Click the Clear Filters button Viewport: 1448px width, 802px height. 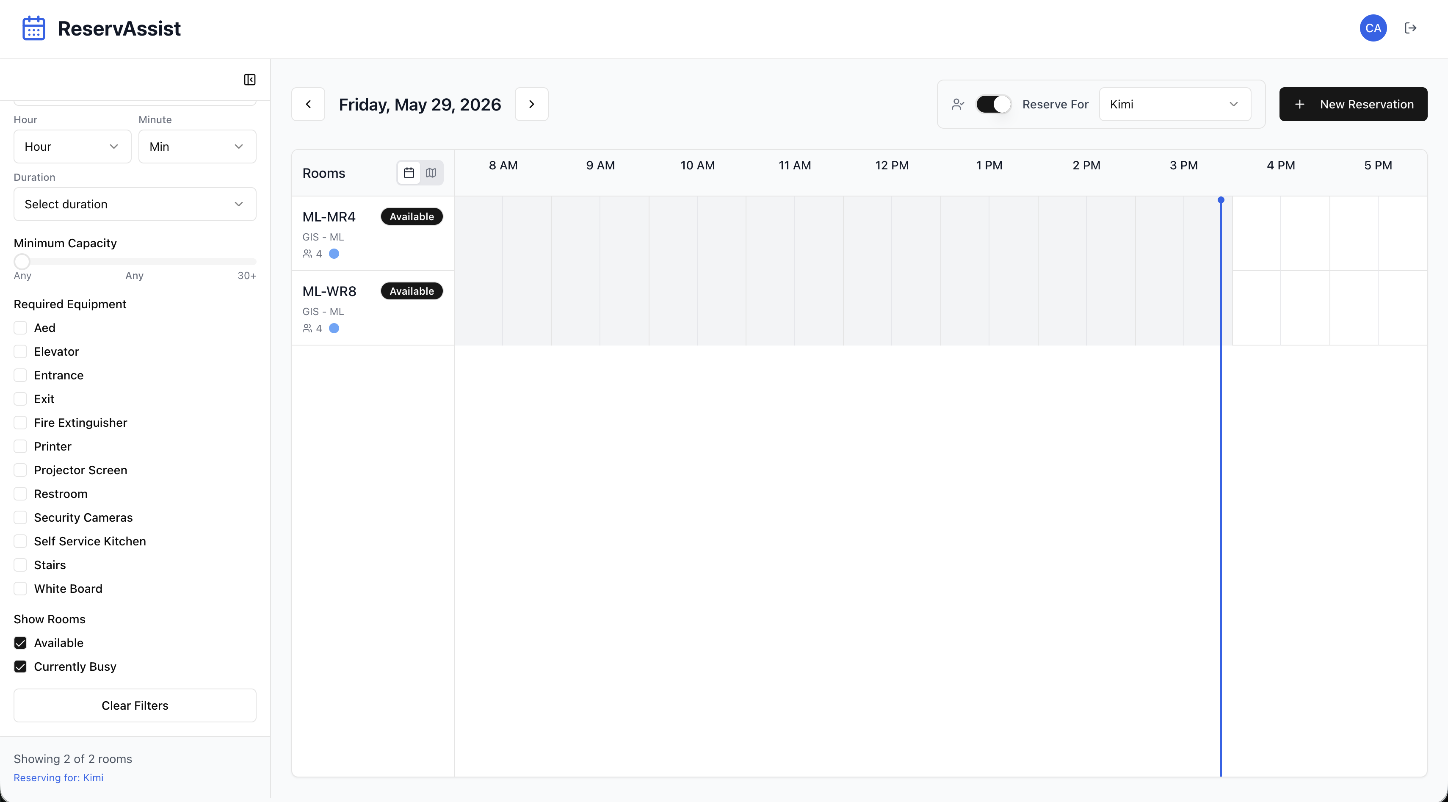(x=135, y=705)
